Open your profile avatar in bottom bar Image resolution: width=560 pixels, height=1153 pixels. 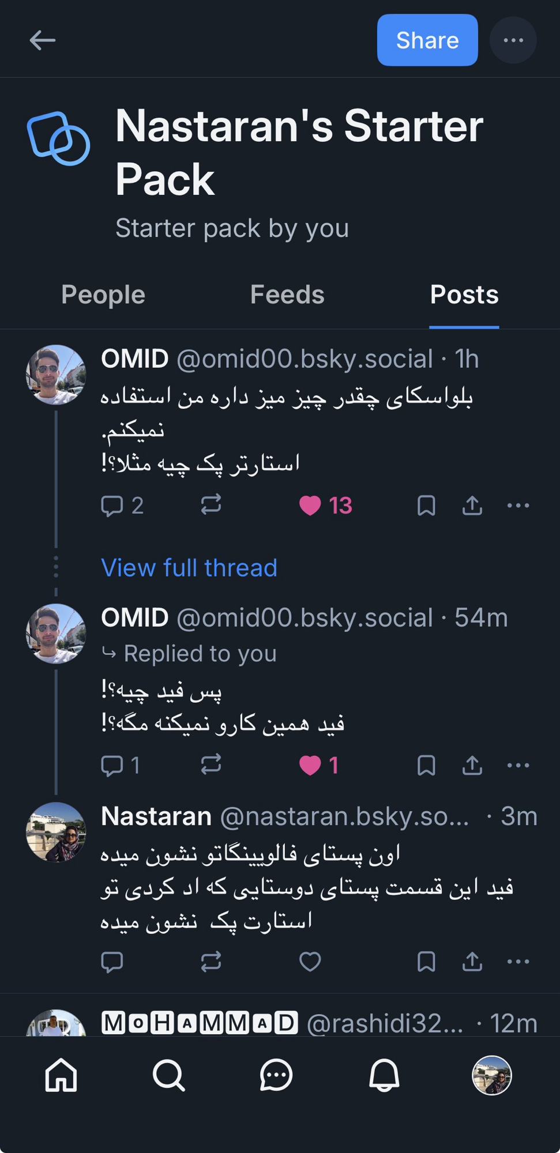coord(492,1075)
